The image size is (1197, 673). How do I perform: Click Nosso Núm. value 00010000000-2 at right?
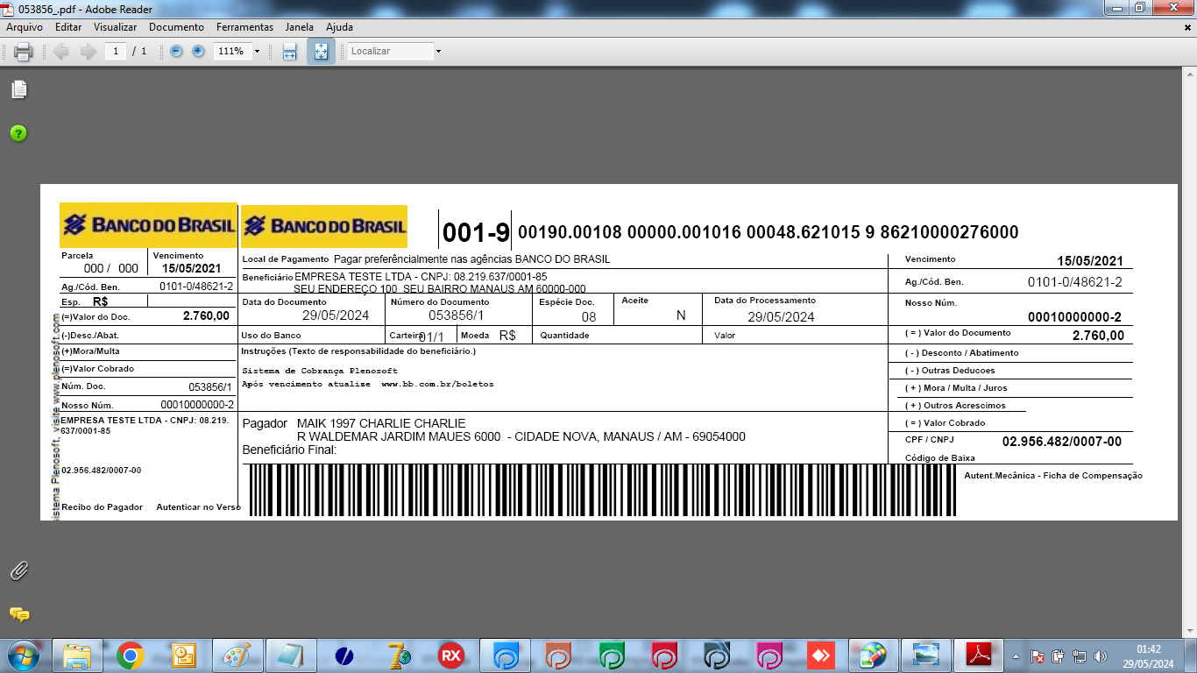click(1073, 317)
